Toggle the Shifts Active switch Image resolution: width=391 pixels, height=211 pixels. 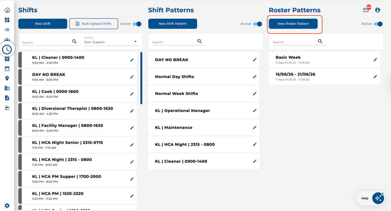[x=137, y=24]
